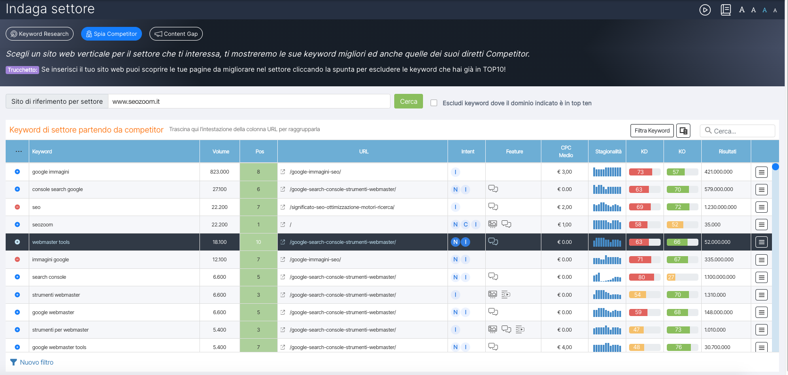Switch to Spia Competitor tab
Image resolution: width=788 pixels, height=375 pixels.
coord(111,34)
